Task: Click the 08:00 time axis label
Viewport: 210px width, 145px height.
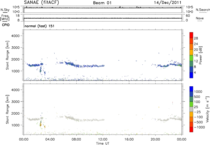Action: (x=76, y=140)
